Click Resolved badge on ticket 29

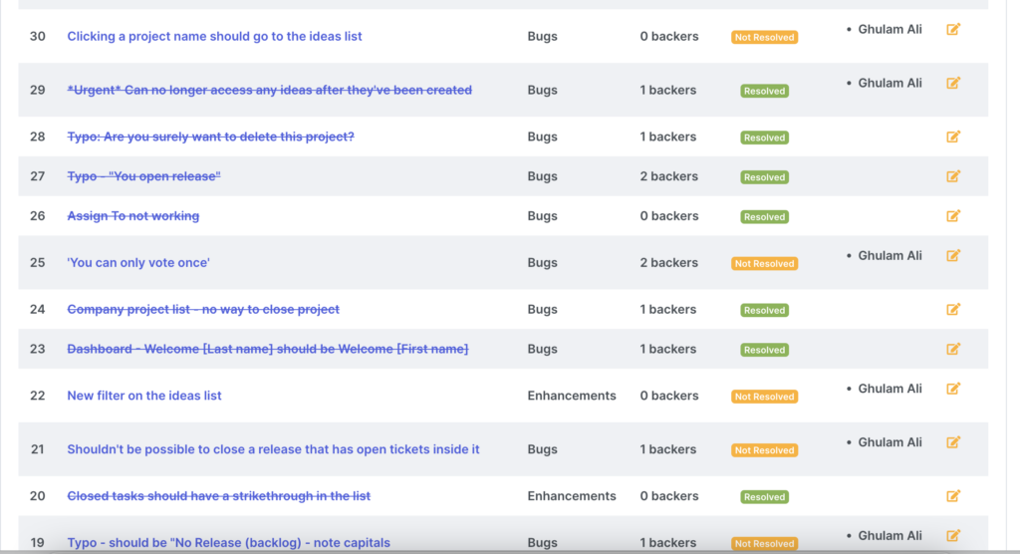764,91
